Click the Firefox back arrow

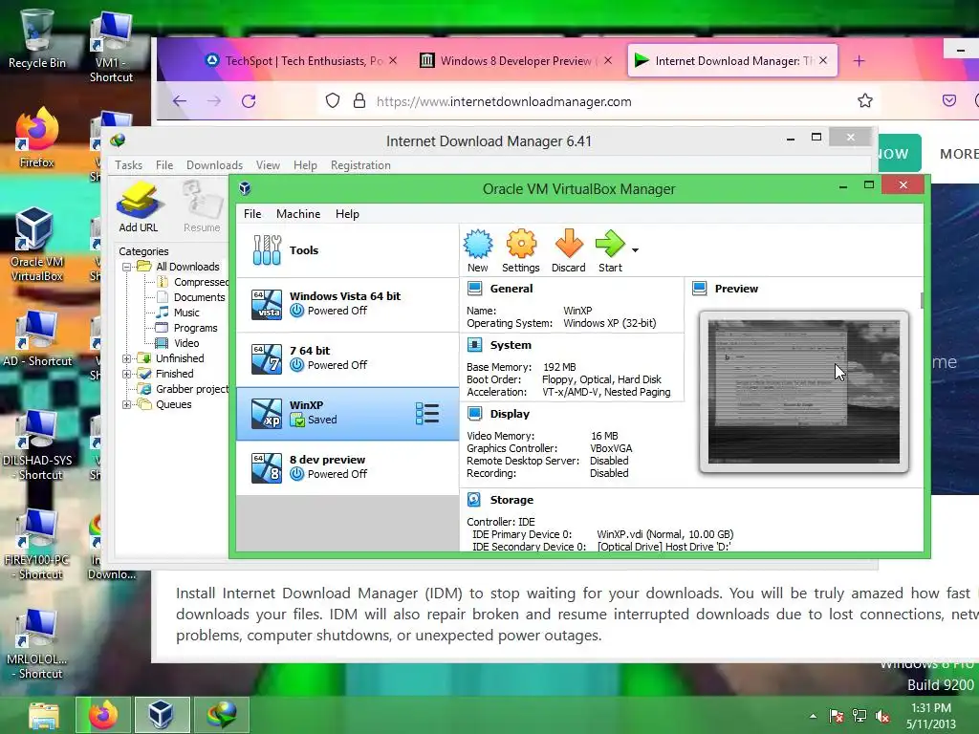[x=180, y=101]
